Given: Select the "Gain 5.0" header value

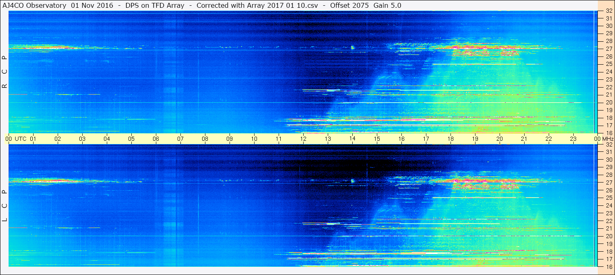Looking at the screenshot, I should pyautogui.click(x=388, y=5).
